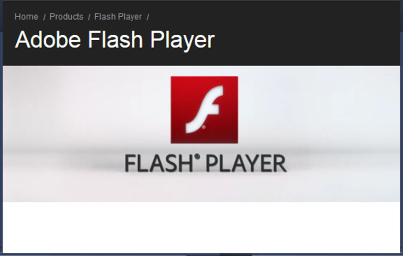Click the FLASH PLAYER wordmark text
This screenshot has width=403, height=256.
tap(205, 163)
